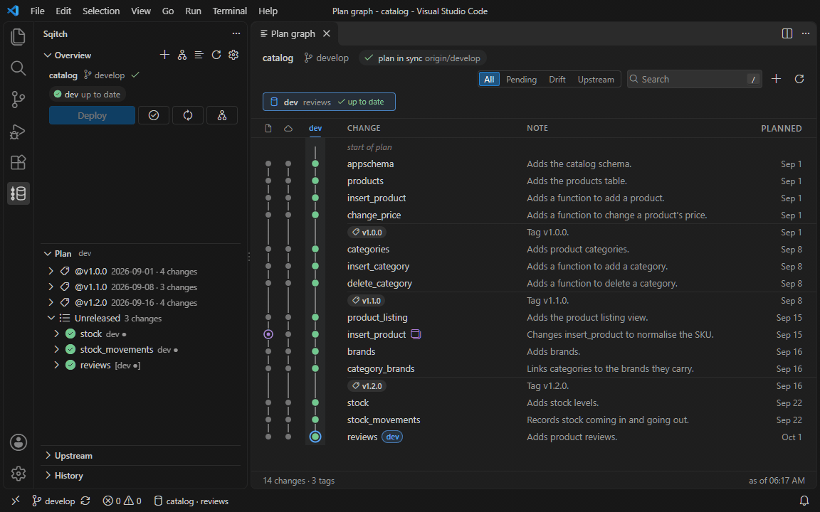Open Sqitch panel more actions ellipsis
820x512 pixels.
pos(236,33)
